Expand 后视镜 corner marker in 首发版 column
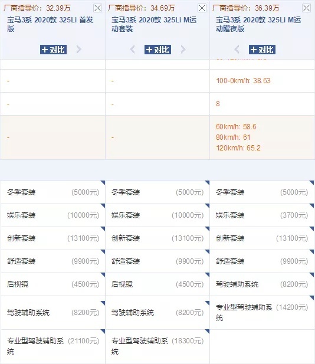Screen dimensions: 315x364 (103, 275)
